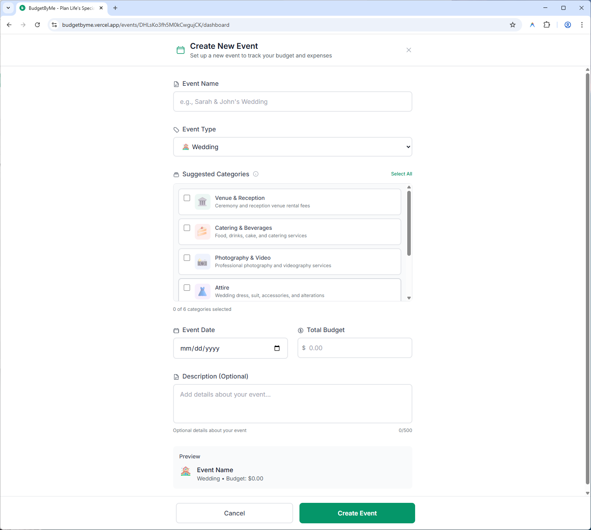
Task: Select the Attire category checkbox
Action: (187, 288)
